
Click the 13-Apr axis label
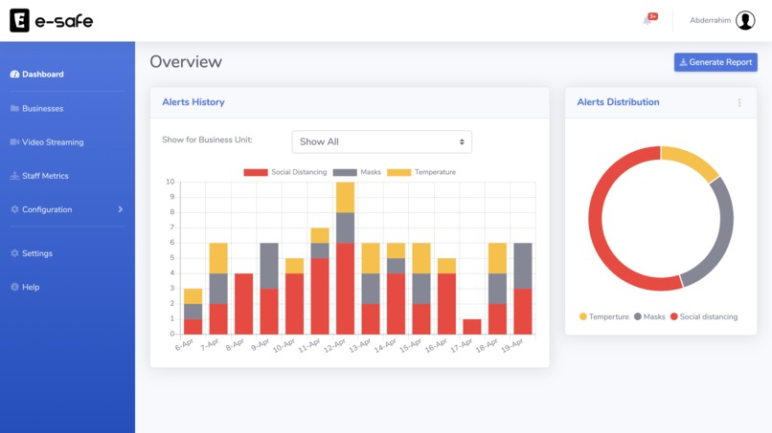point(360,345)
